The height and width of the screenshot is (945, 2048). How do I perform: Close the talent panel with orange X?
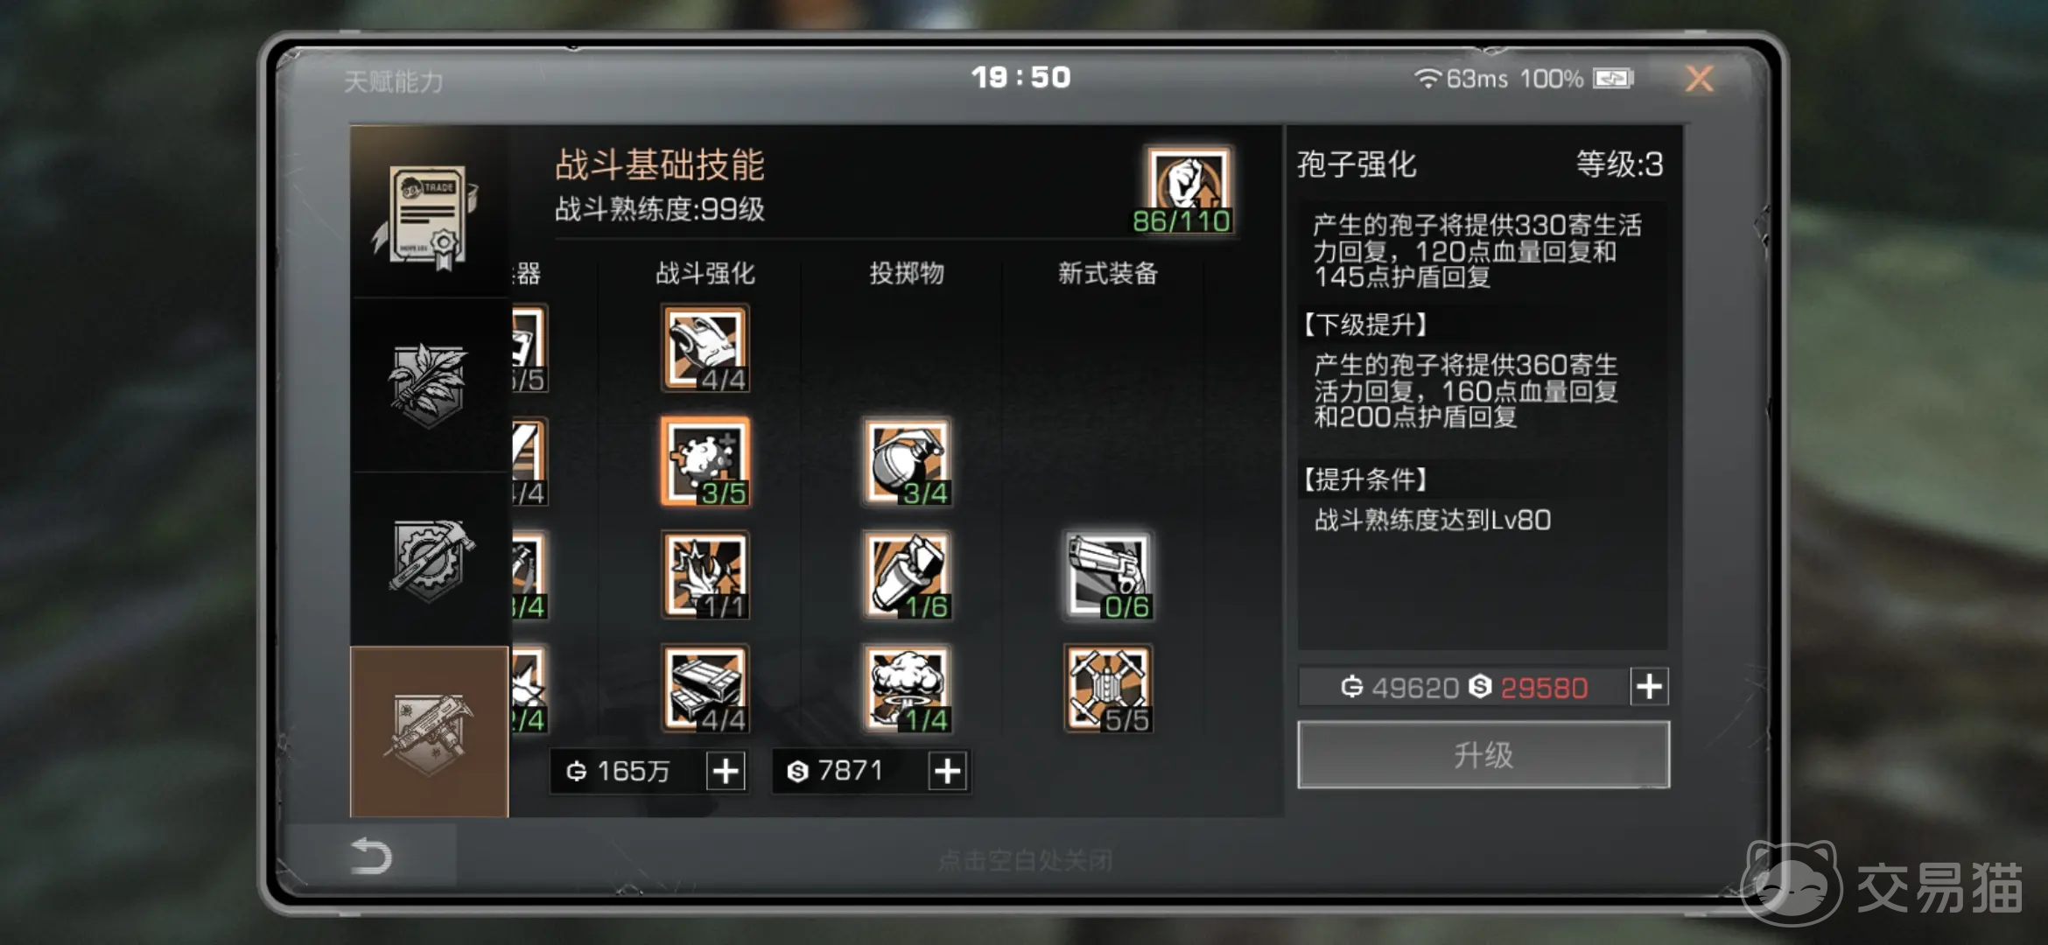tap(1700, 80)
